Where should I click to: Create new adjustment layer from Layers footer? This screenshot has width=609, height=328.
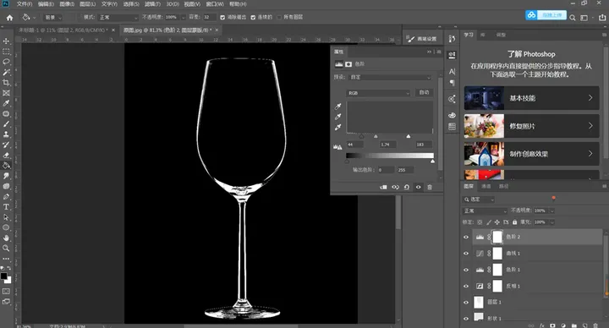tap(563, 325)
